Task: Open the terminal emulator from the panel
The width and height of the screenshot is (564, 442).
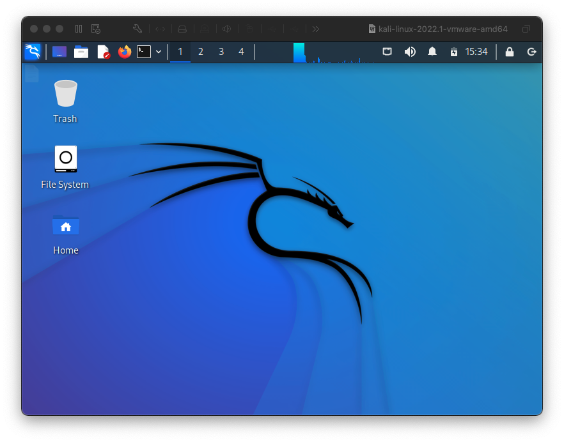Action: click(x=144, y=52)
